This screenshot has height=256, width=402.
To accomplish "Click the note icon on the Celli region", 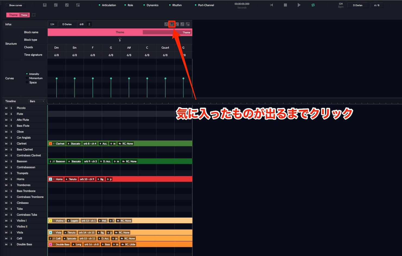I will [x=54, y=239].
